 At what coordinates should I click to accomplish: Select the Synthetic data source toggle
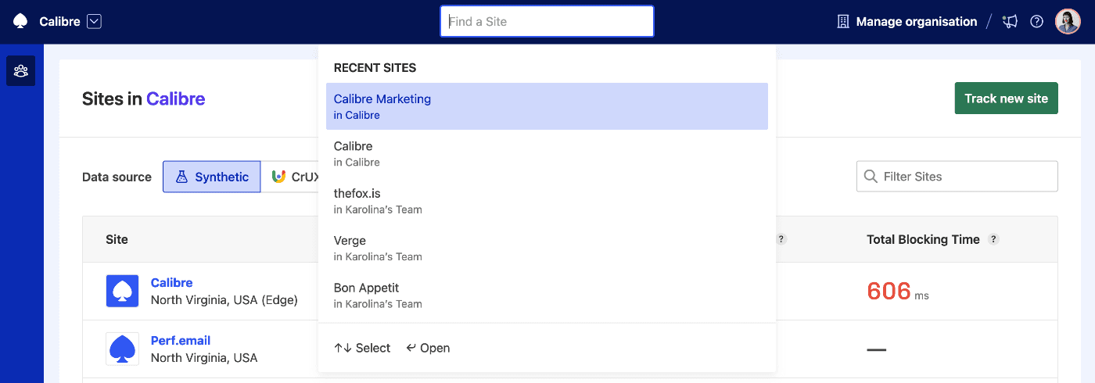pyautogui.click(x=212, y=177)
